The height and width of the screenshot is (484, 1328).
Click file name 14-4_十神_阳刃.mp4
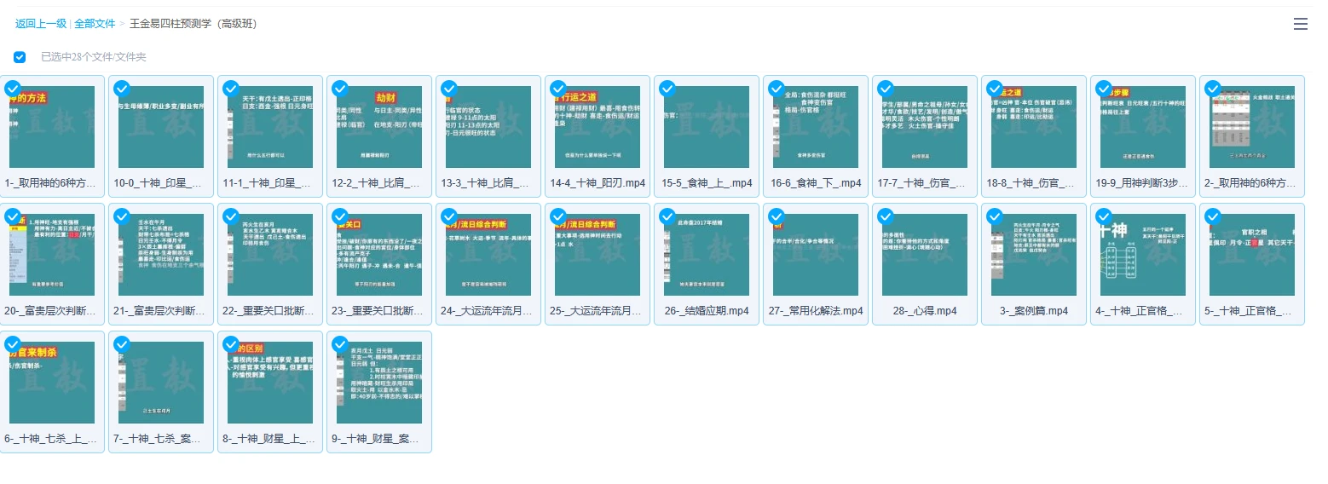pyautogui.click(x=598, y=183)
